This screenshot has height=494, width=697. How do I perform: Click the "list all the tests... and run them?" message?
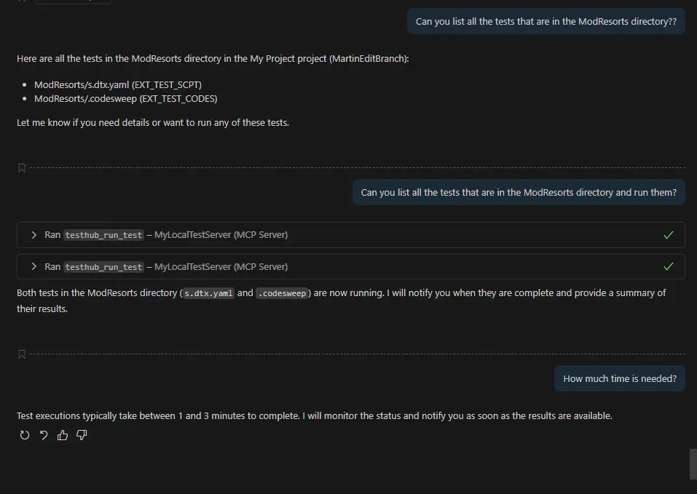tap(519, 193)
